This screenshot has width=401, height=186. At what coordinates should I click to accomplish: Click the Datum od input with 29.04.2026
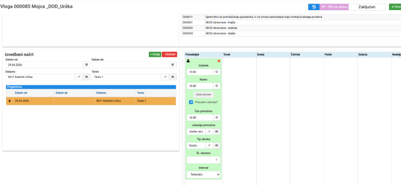[x=44, y=65]
